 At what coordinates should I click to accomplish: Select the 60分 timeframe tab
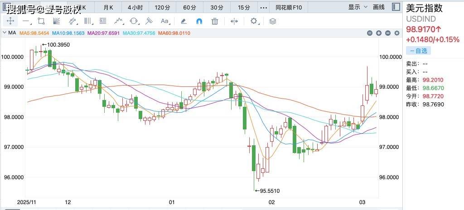[x=189, y=7]
